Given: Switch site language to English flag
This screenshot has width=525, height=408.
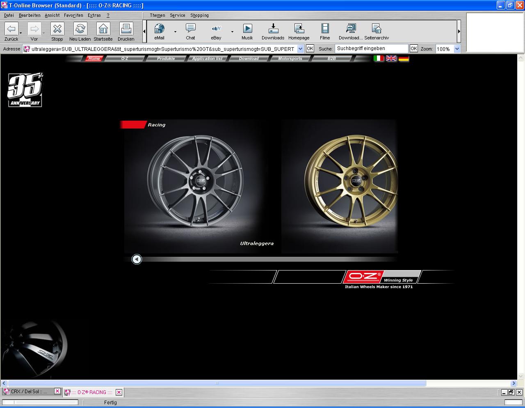Looking at the screenshot, I should coord(391,58).
